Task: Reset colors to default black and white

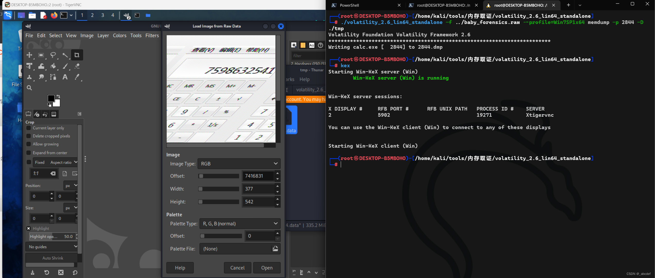Action: [x=49, y=105]
